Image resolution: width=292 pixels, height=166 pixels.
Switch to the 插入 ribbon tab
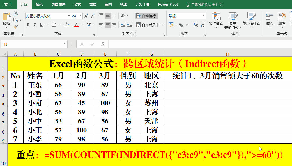39,4
